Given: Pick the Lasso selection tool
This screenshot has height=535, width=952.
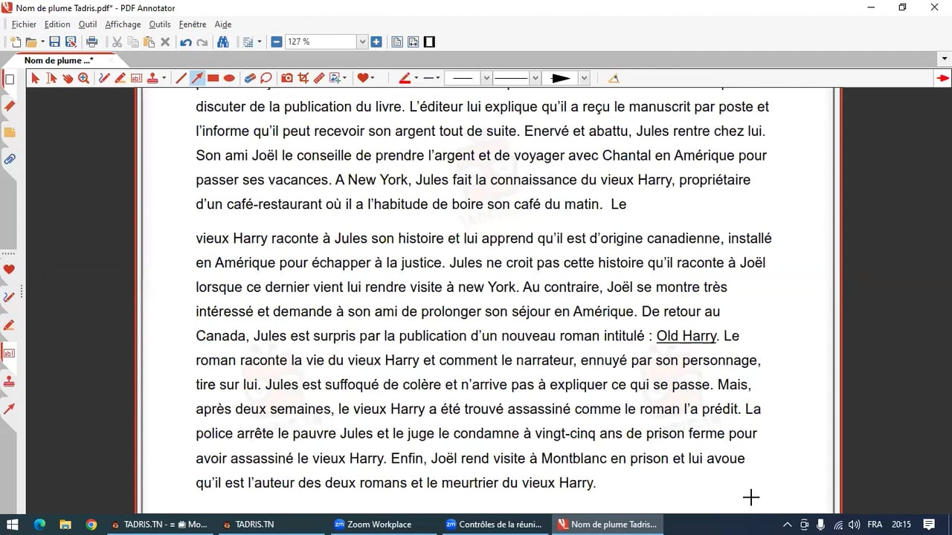Looking at the screenshot, I should pos(266,78).
